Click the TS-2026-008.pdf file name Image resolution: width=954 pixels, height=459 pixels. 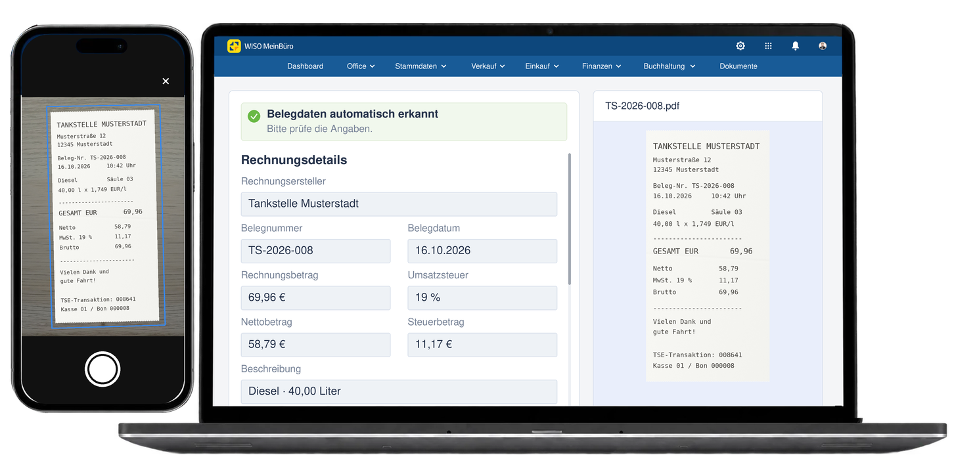(642, 106)
